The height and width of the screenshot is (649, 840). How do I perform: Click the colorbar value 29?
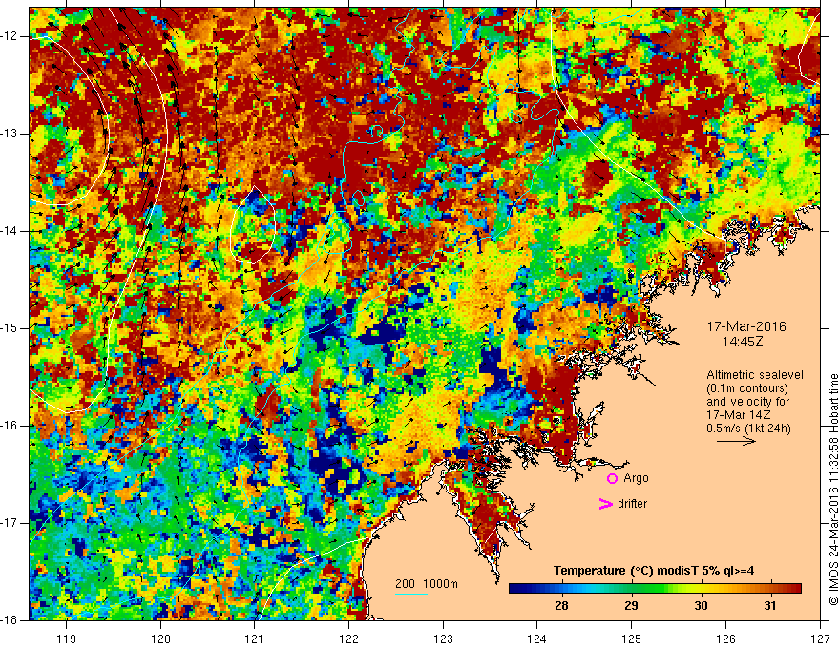[631, 606]
